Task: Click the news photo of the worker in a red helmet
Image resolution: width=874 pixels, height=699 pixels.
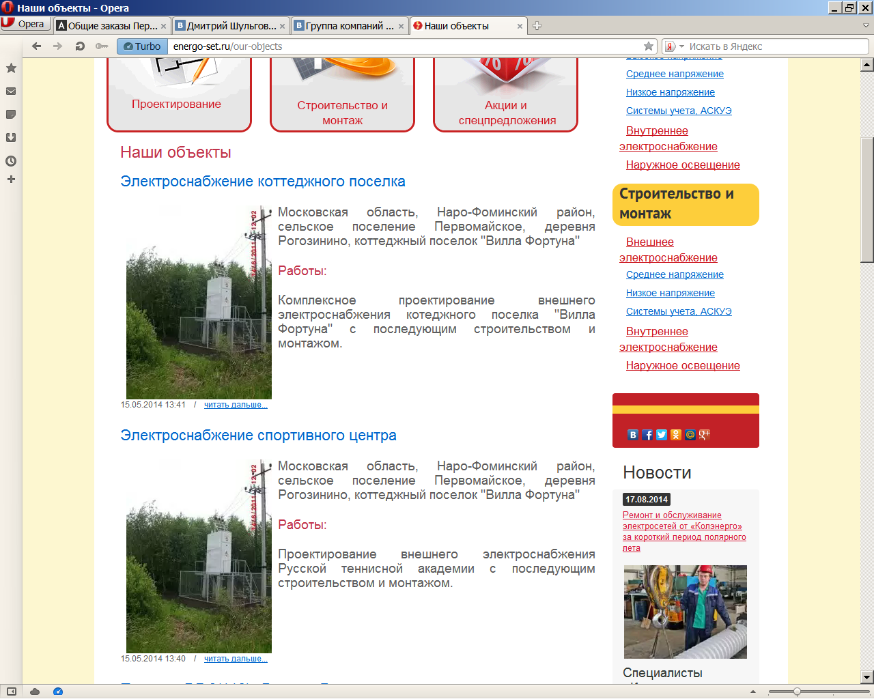Action: [x=686, y=612]
